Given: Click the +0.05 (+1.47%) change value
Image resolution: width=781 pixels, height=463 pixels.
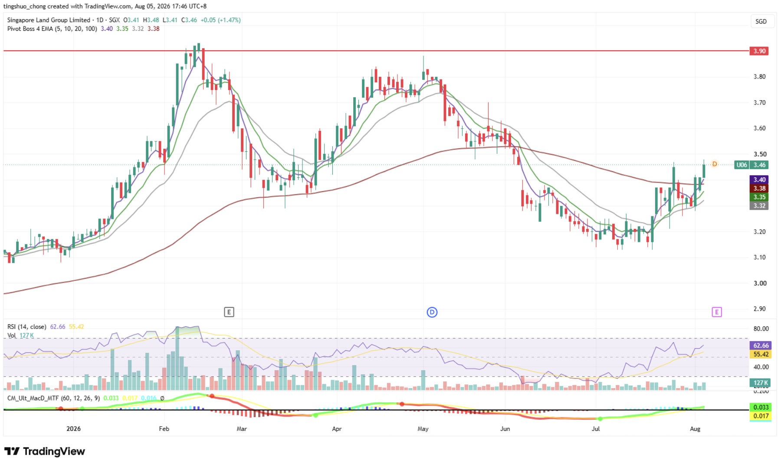Looking at the screenshot, I should [220, 20].
